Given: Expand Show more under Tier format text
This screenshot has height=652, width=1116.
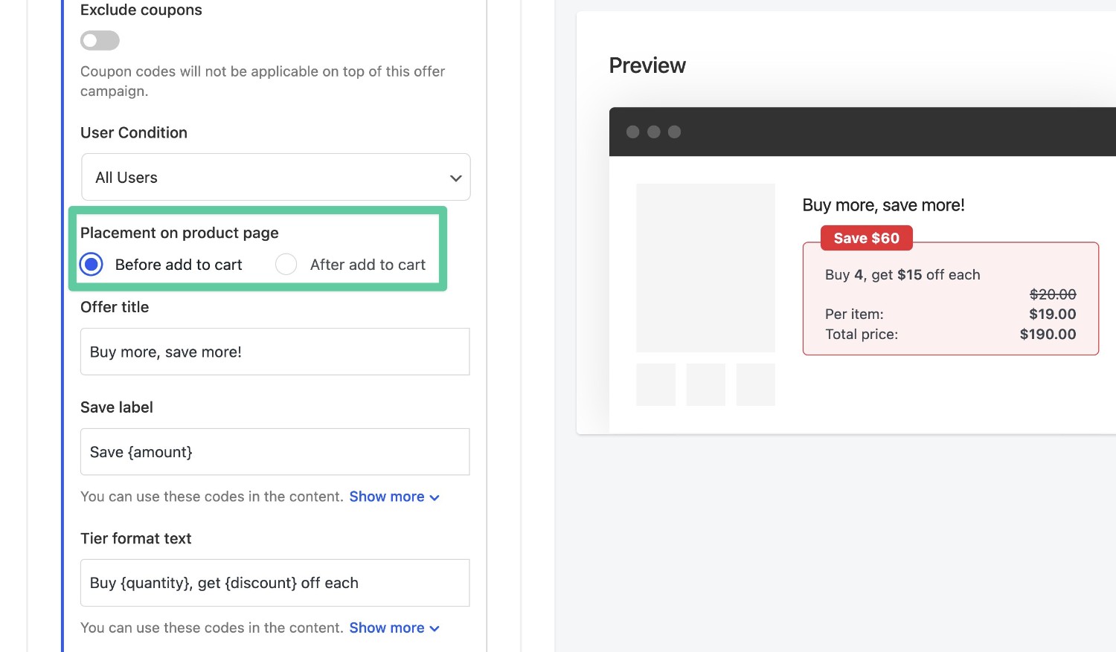Looking at the screenshot, I should (x=394, y=628).
